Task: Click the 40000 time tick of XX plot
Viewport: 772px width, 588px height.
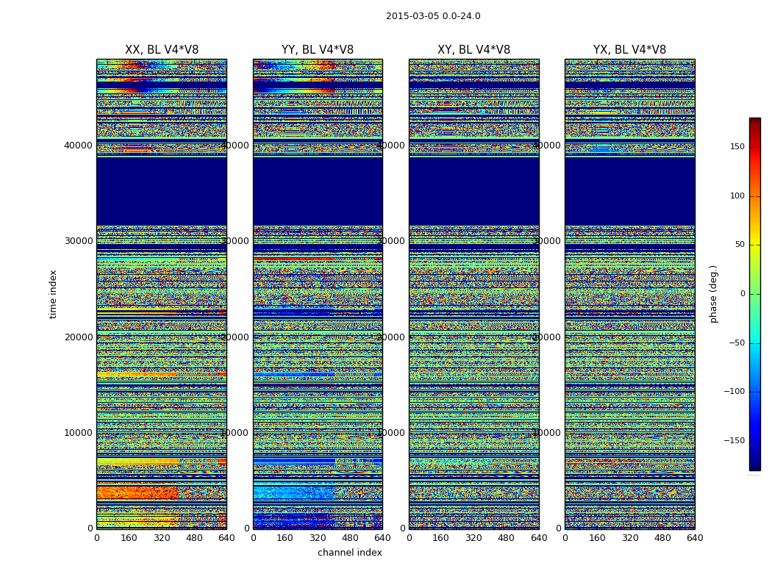Action: coord(78,145)
